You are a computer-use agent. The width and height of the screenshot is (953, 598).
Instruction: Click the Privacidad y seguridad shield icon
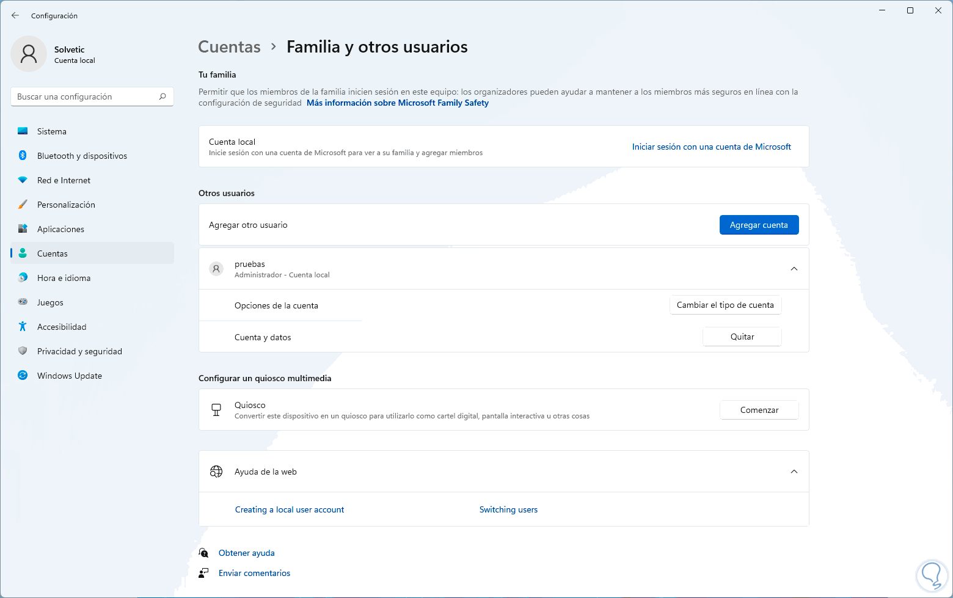click(23, 351)
